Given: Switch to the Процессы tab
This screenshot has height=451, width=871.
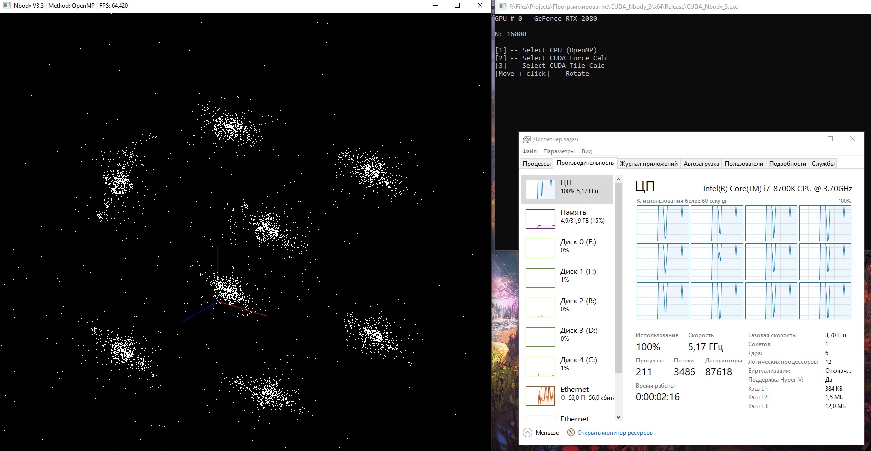Looking at the screenshot, I should click(537, 164).
